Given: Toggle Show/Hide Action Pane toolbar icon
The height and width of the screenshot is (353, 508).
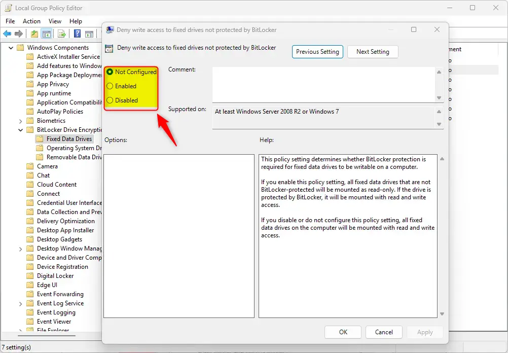Looking at the screenshot, I should coord(89,33).
